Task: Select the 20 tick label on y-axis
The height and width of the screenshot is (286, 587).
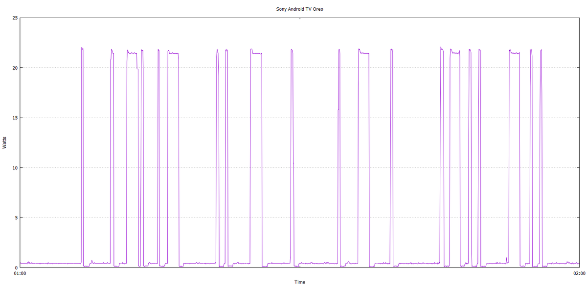Action: point(15,68)
